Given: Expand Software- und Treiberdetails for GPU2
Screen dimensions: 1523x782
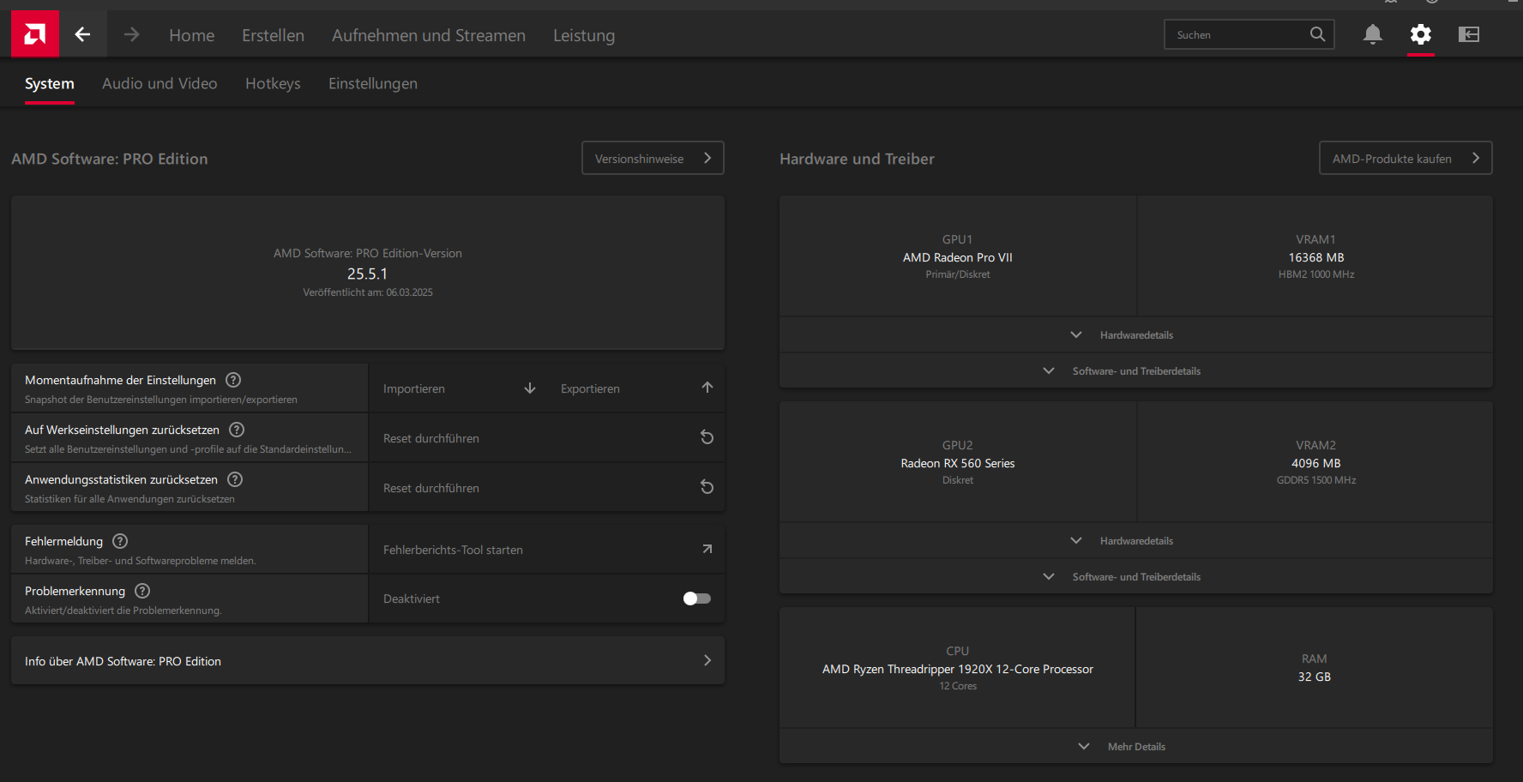Looking at the screenshot, I should 1136,577.
